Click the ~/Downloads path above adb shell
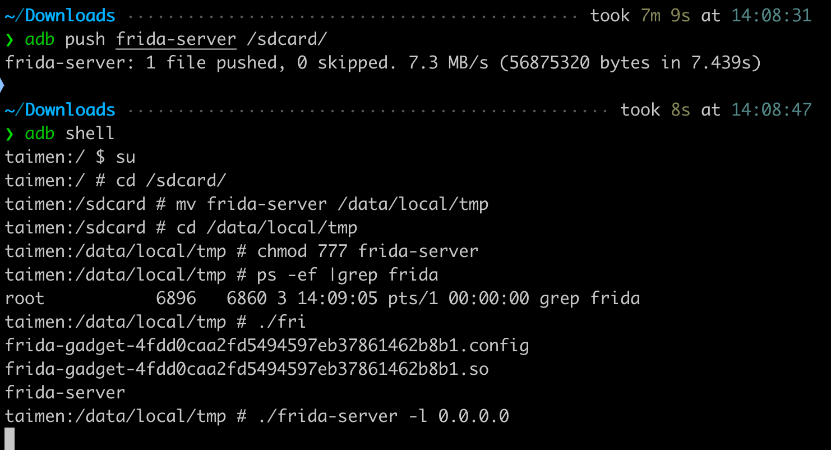This screenshot has height=450, width=831. tap(60, 110)
